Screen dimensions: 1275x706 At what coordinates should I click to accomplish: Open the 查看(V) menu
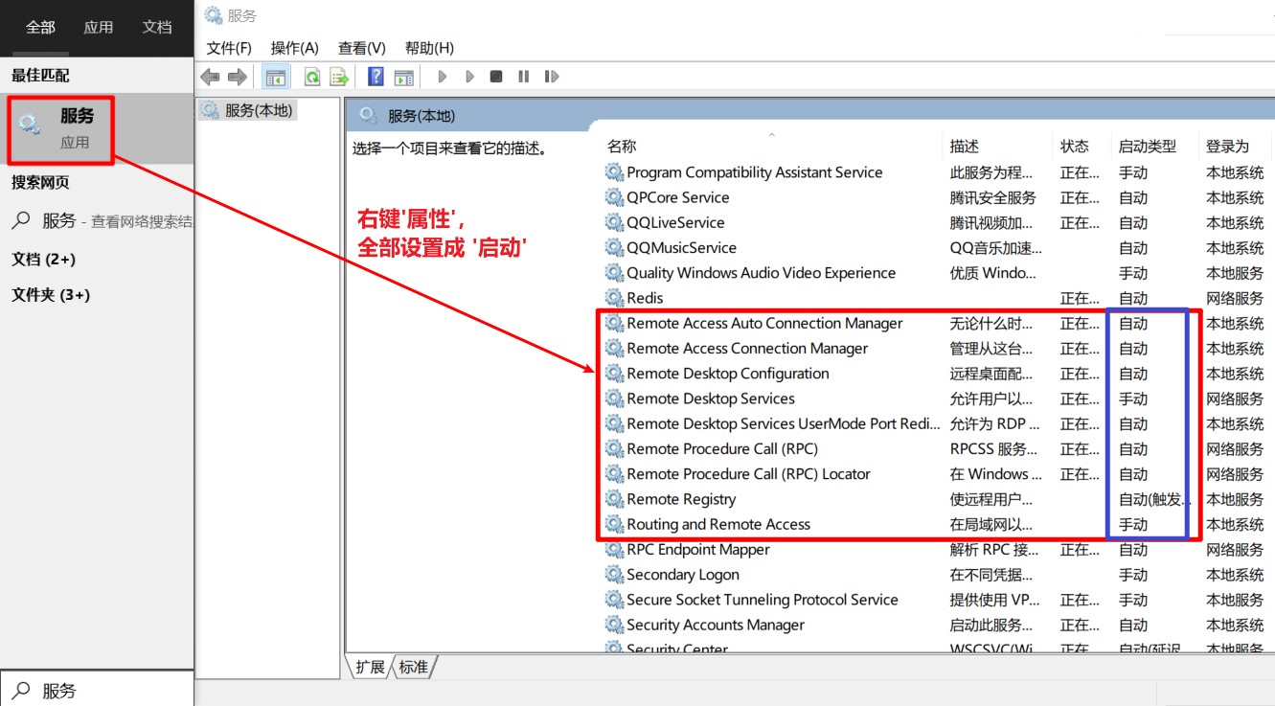(361, 48)
